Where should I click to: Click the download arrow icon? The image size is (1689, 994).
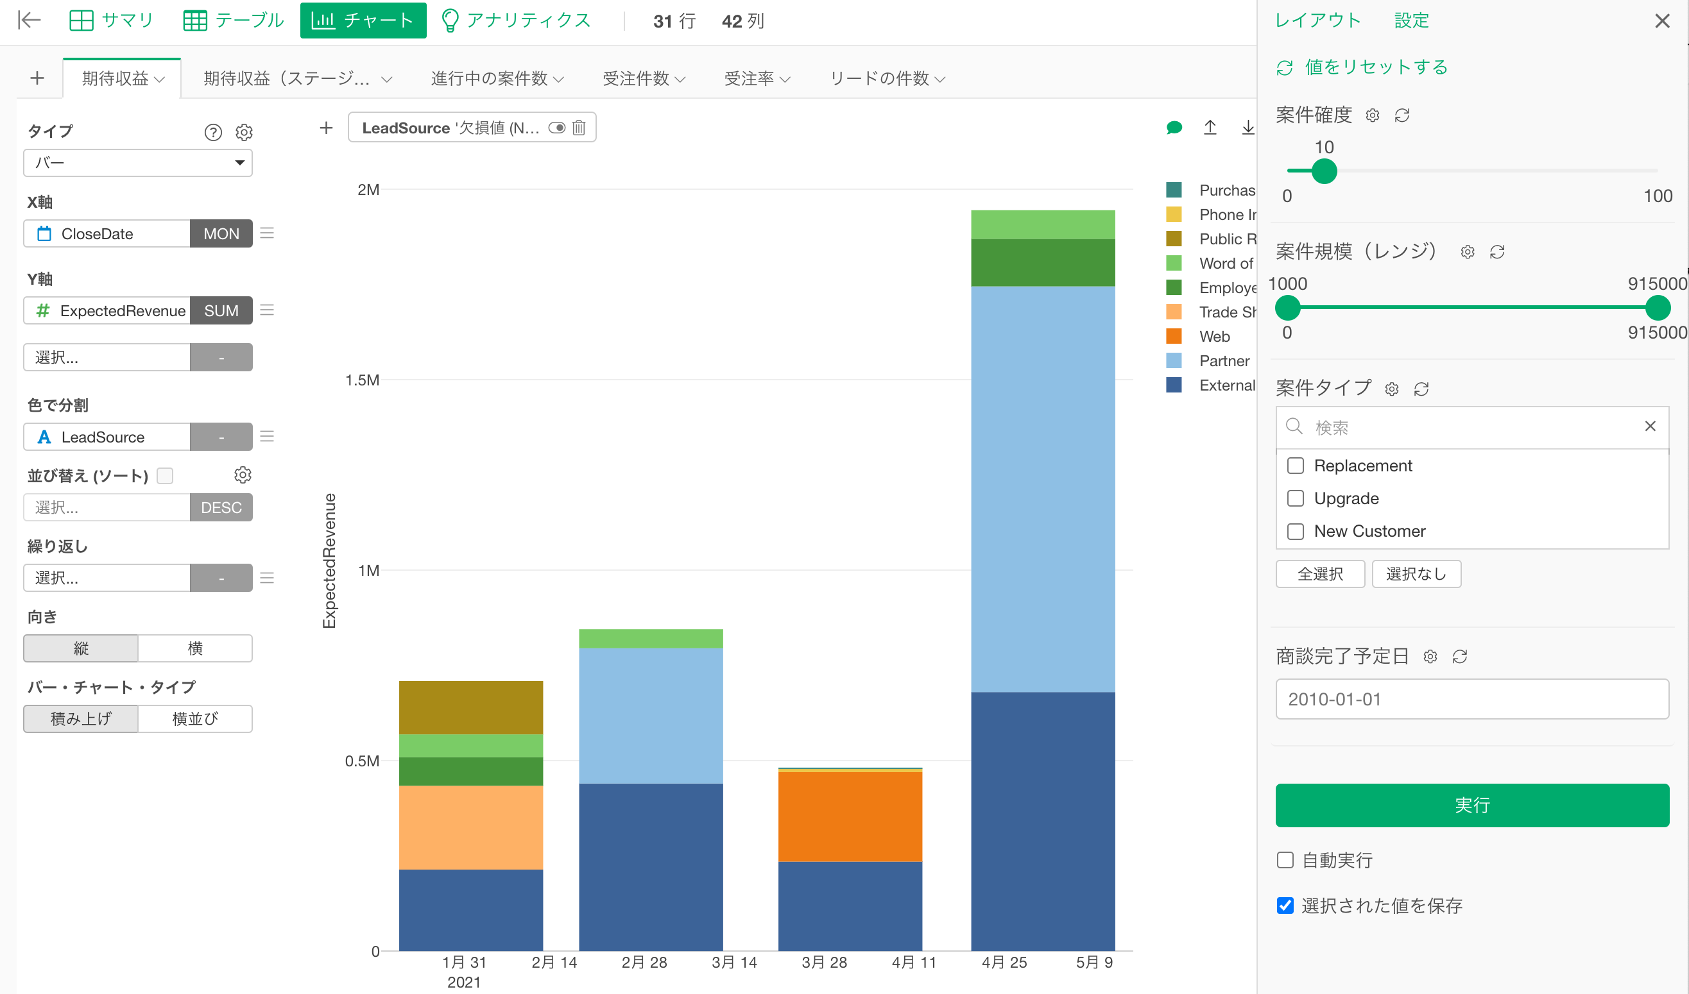pos(1247,127)
